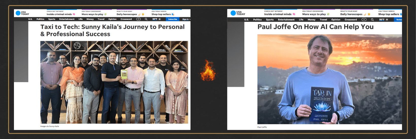Click 'Paul Joffe On How AI Can Help You' headline
The image size is (416, 139).
tap(316, 27)
